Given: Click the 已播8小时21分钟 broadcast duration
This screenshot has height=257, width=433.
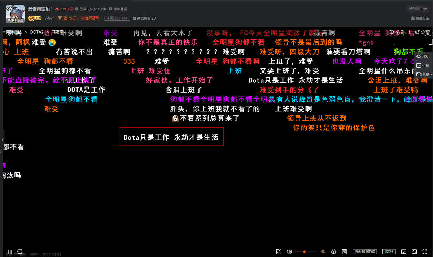Looking at the screenshot, I should (x=90, y=9).
